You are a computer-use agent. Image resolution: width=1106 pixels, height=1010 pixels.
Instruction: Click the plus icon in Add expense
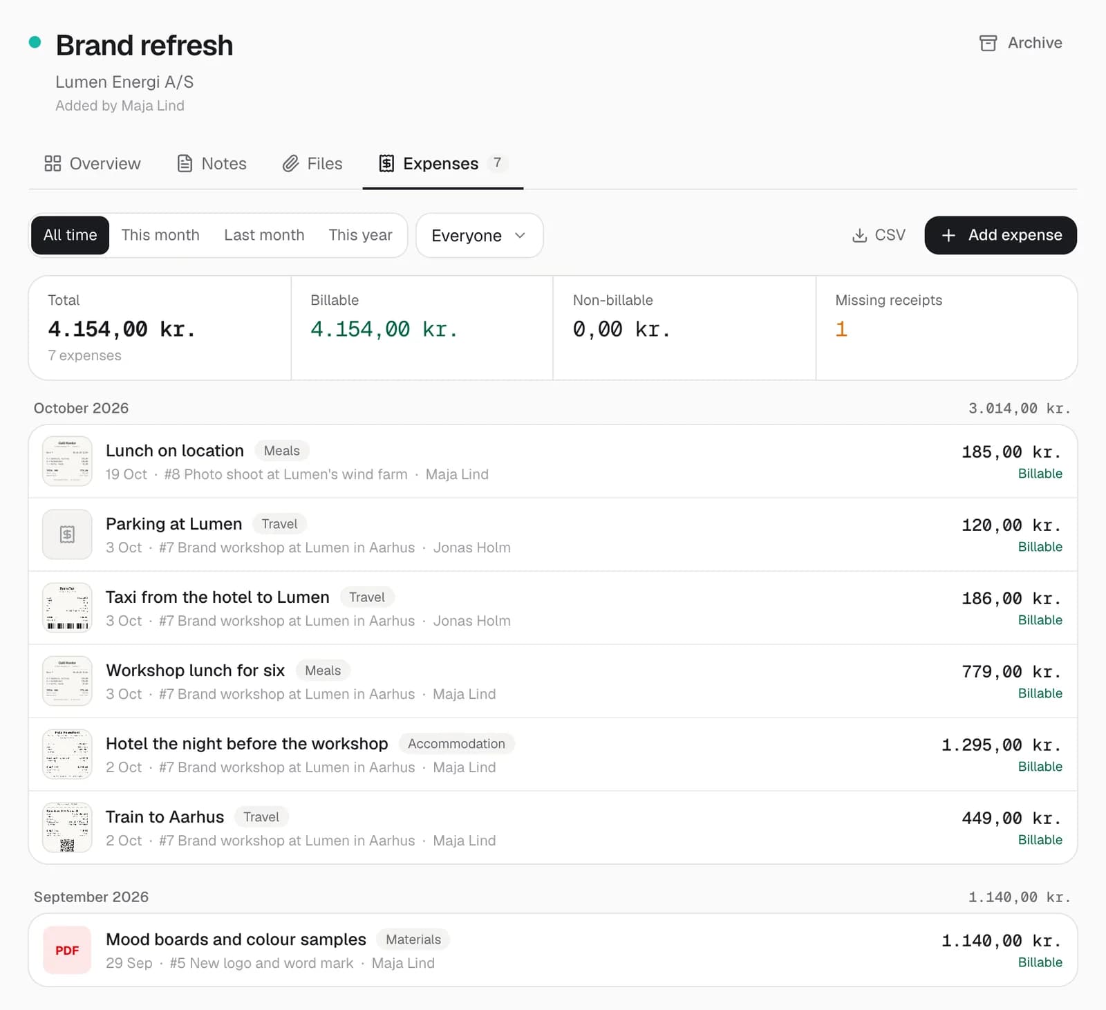(948, 235)
